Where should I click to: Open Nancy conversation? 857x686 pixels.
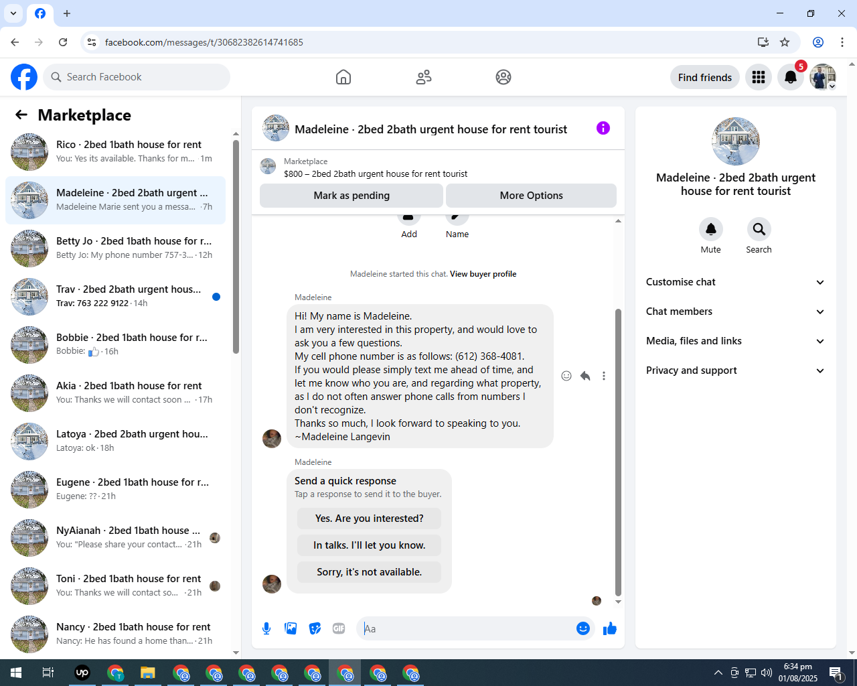115,634
